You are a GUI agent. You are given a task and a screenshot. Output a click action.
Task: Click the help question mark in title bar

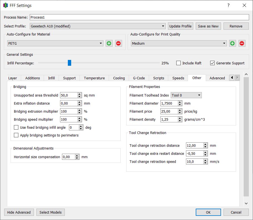[x=228, y=5]
